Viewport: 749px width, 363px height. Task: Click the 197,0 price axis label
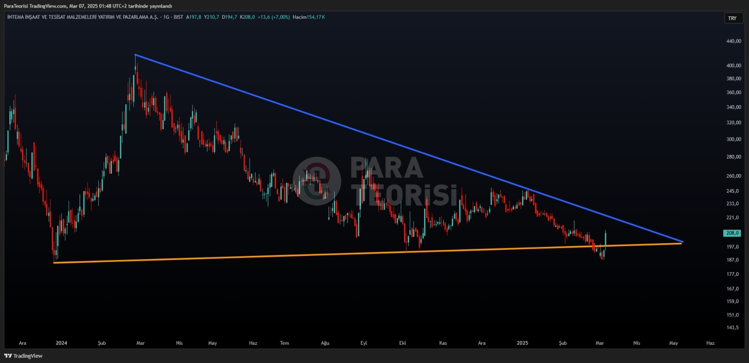733,247
